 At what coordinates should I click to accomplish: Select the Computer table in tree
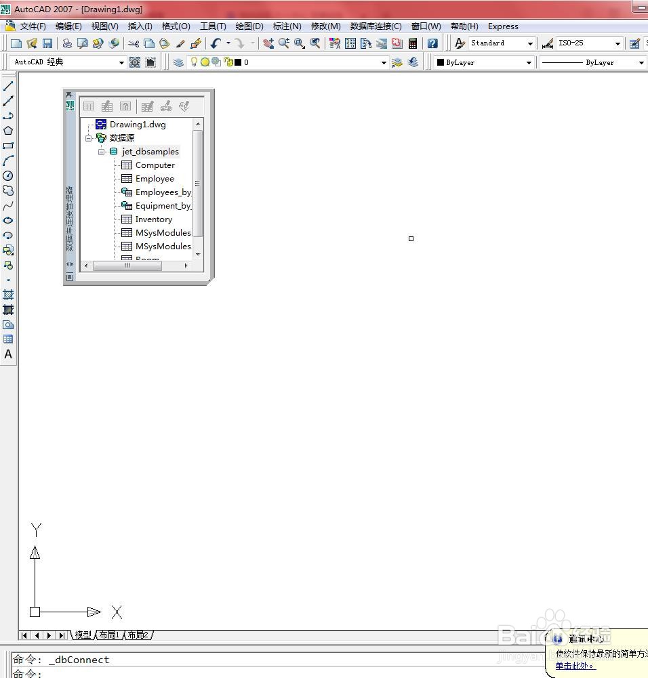click(155, 165)
